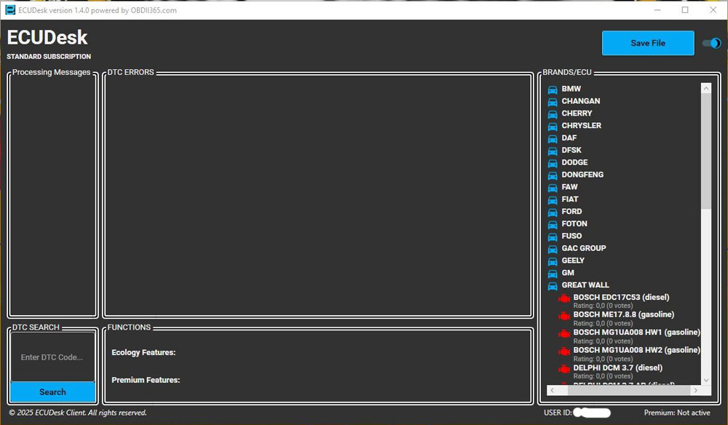Screen dimensions: 728x425
Task: Click the FUSO car icon
Action: [x=553, y=237]
